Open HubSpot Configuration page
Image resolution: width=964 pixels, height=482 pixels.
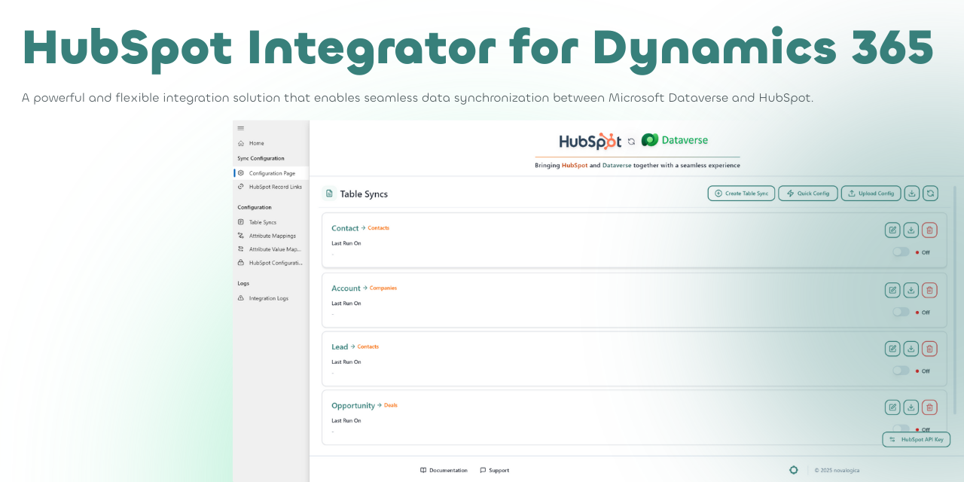click(271, 263)
